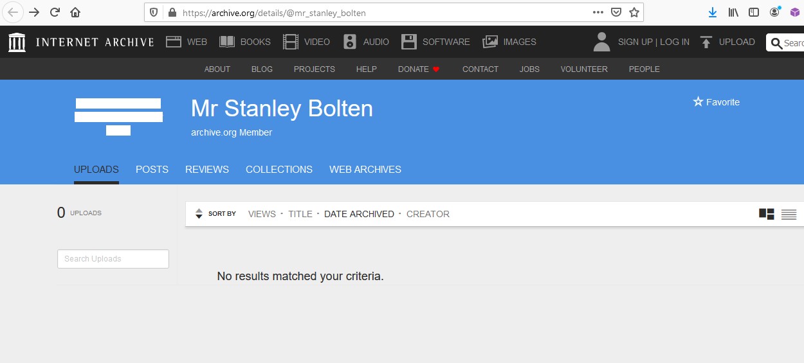Click the browser back arrow
Viewport: 804px width, 363px height.
(13, 12)
